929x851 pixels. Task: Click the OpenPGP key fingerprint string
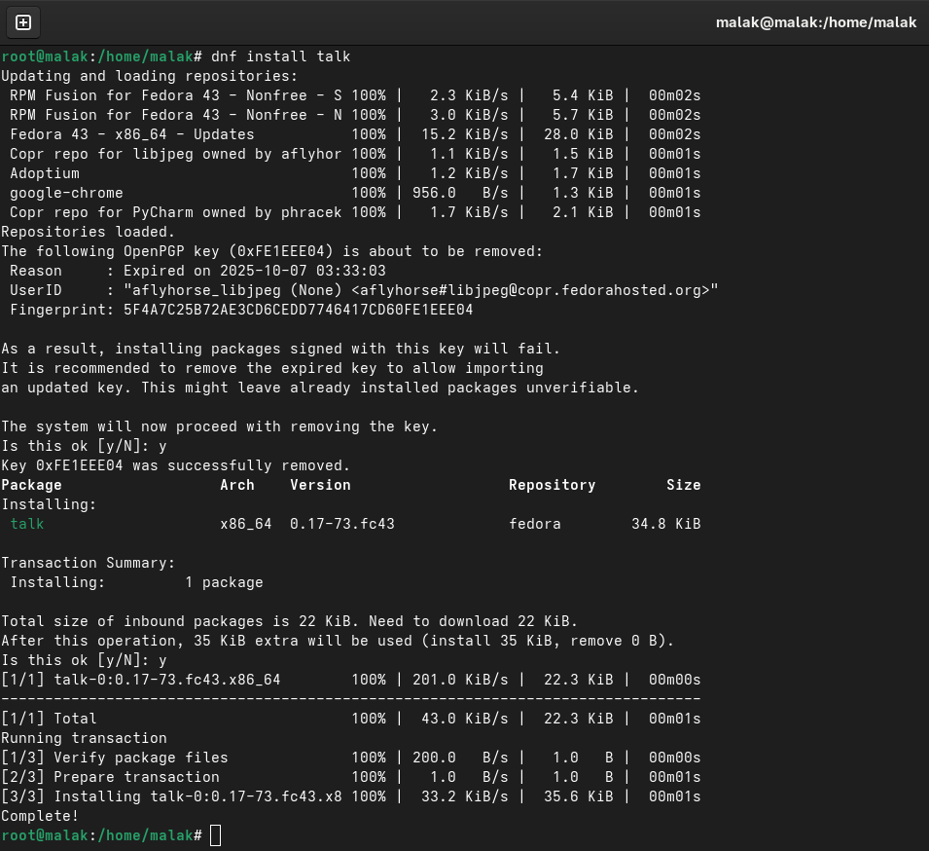(x=298, y=310)
